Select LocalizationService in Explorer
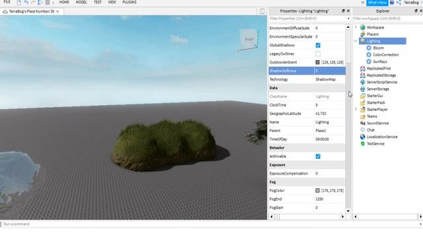Viewport: 423px width, 238px height. point(382,137)
